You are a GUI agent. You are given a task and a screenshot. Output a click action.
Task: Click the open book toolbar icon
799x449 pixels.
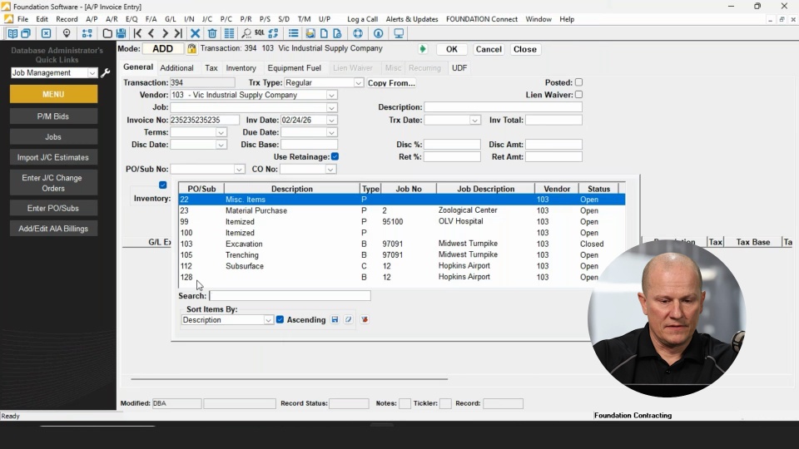click(x=12, y=33)
